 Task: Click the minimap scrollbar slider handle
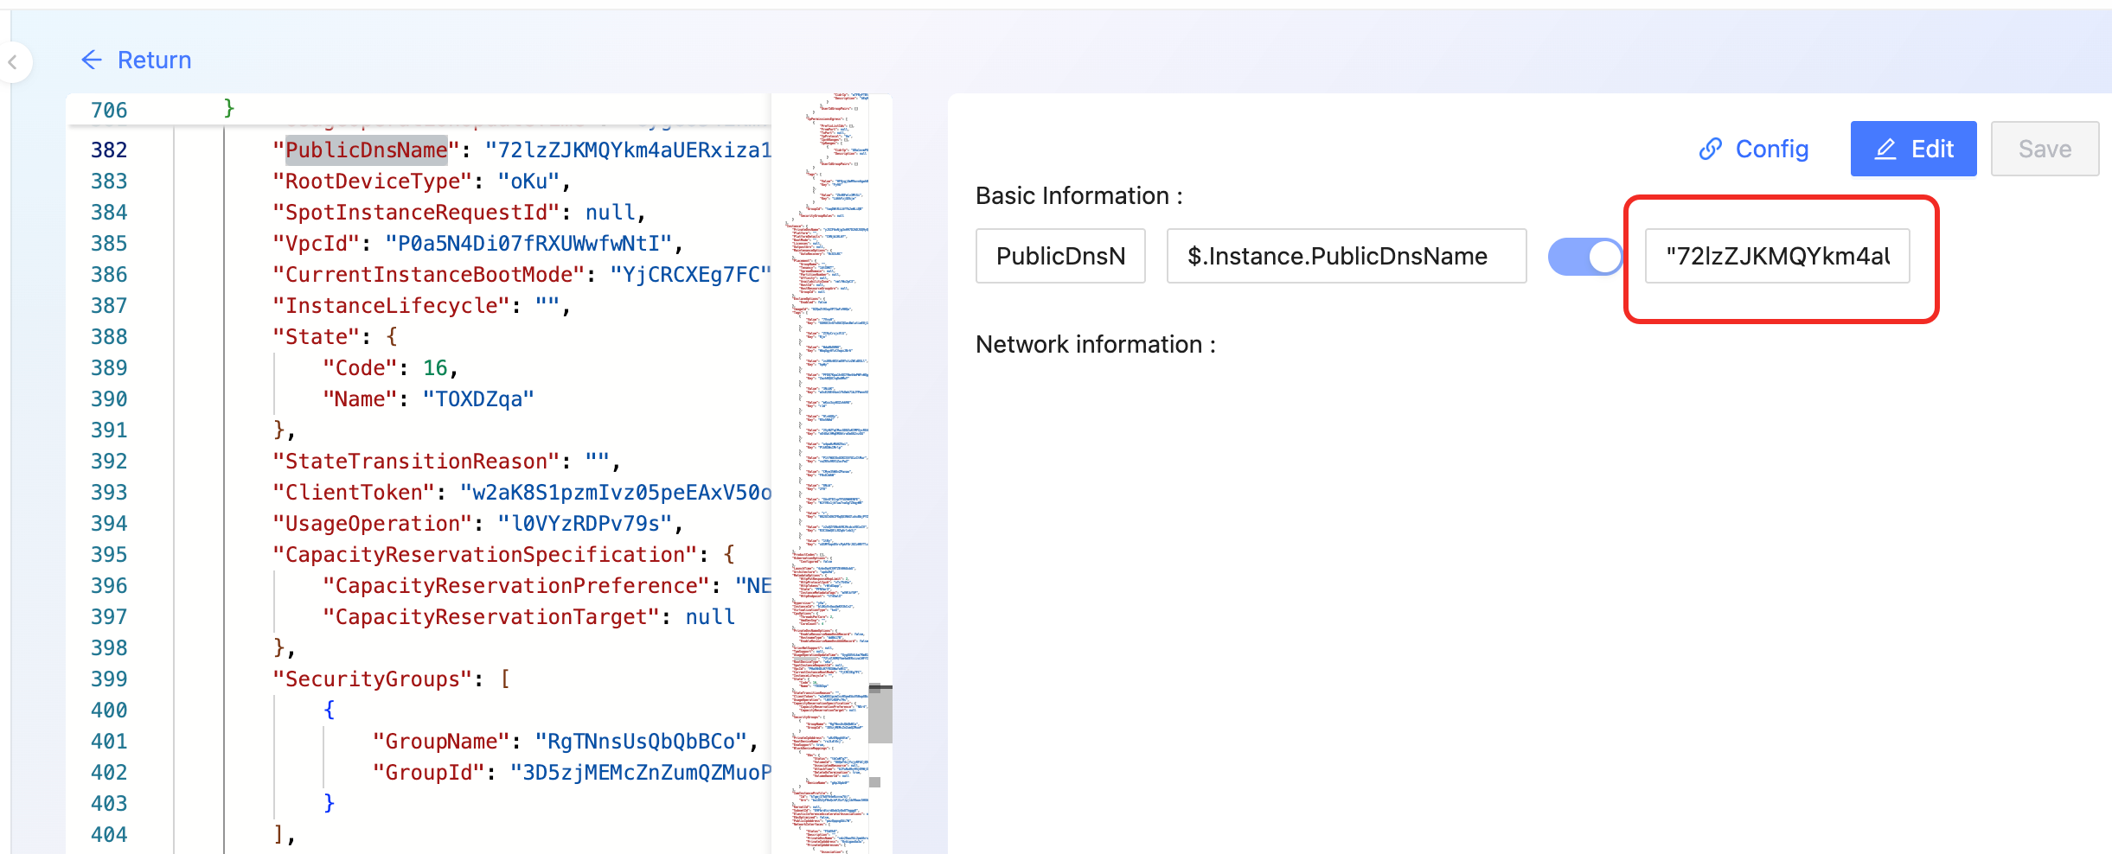click(880, 714)
